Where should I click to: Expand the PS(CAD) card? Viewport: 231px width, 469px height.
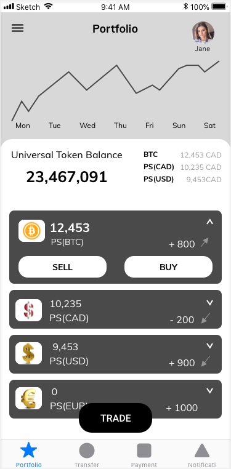(x=210, y=303)
